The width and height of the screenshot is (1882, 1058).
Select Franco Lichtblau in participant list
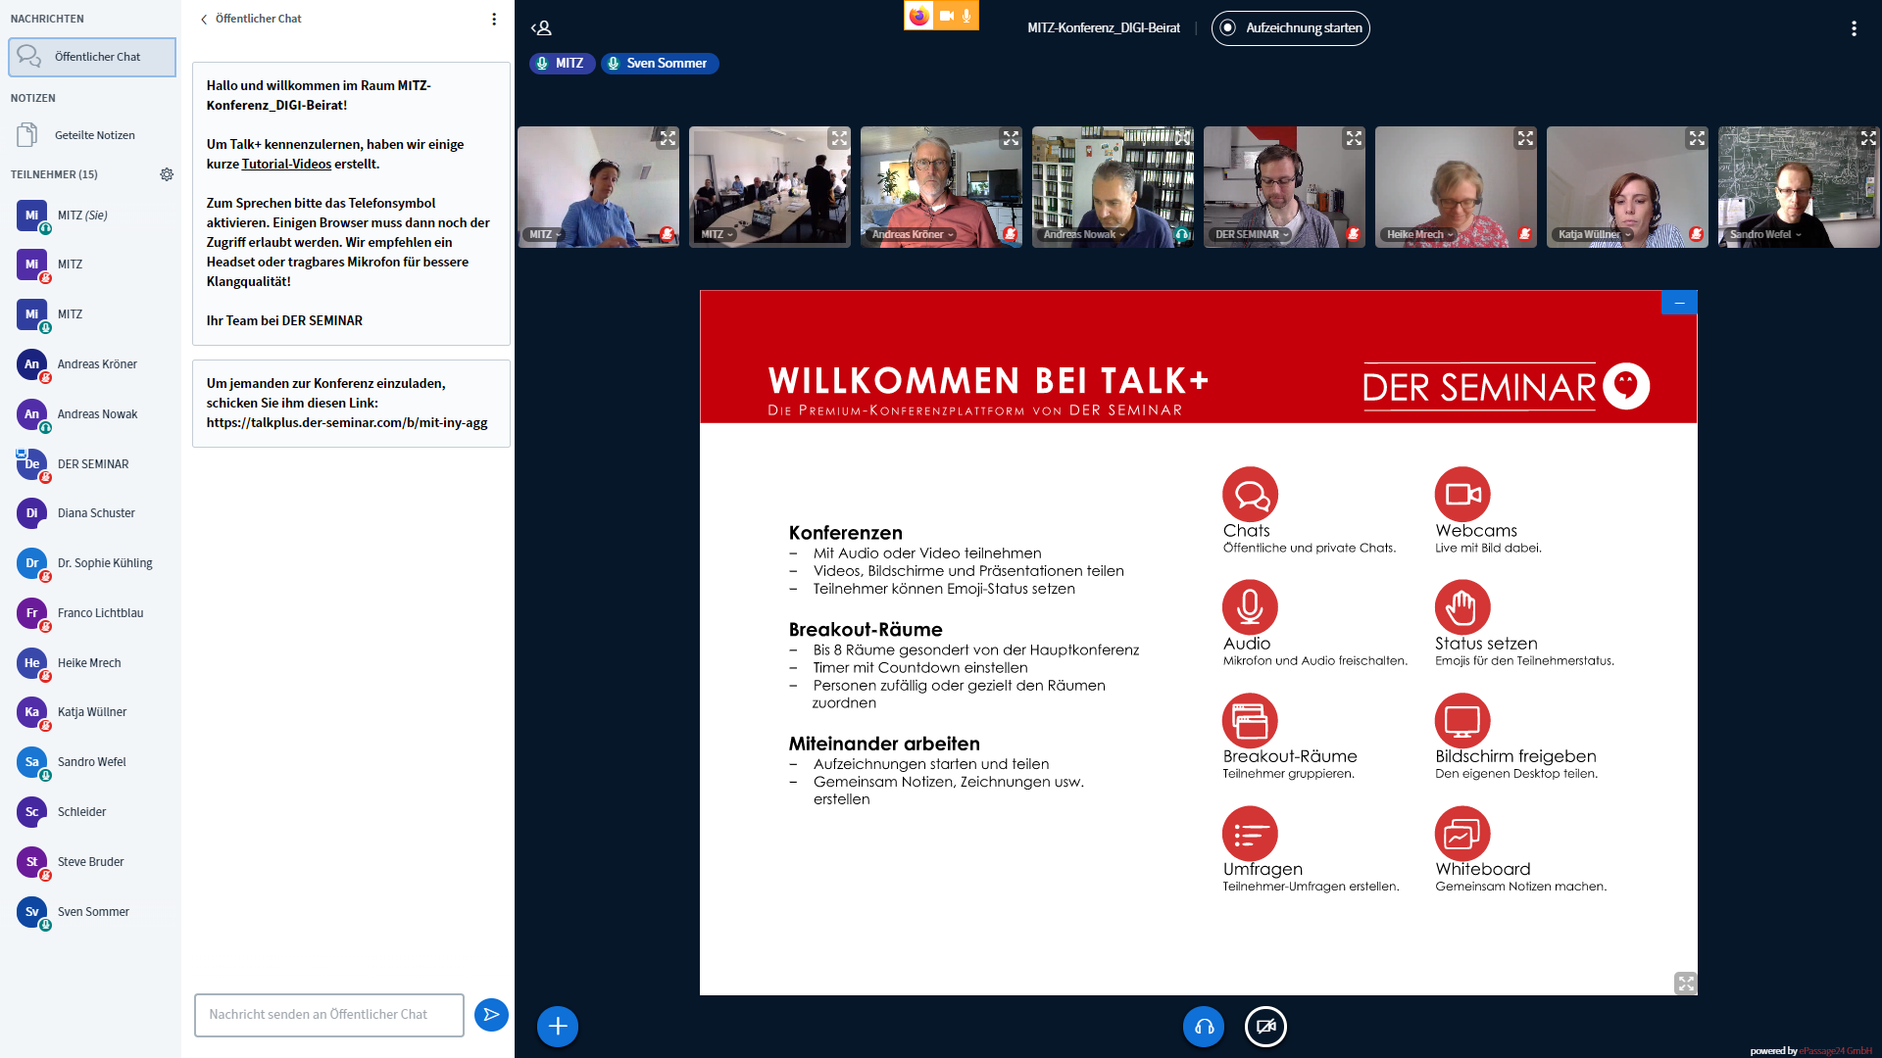click(92, 613)
